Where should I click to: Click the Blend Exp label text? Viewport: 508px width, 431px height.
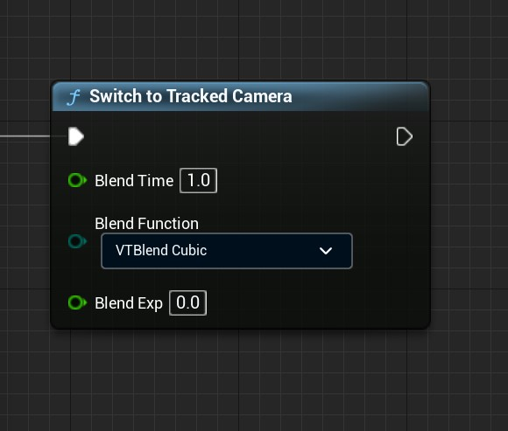tap(129, 303)
